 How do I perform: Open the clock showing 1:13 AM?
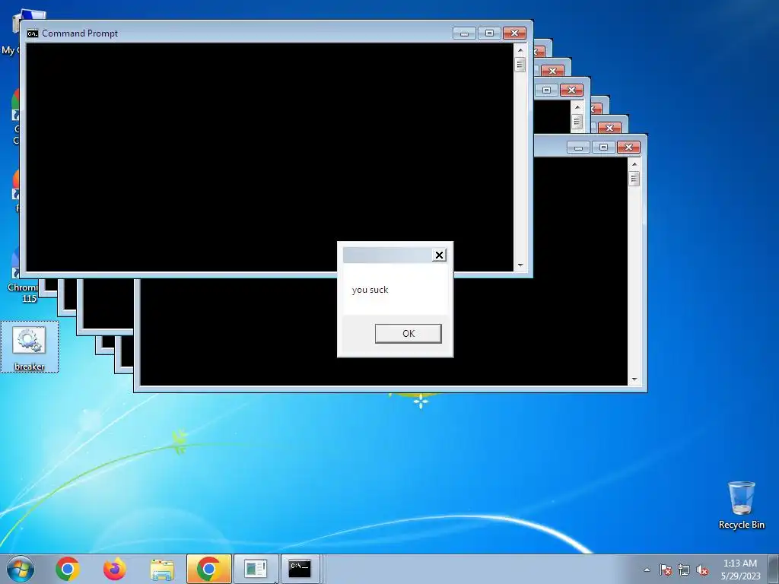pos(740,569)
